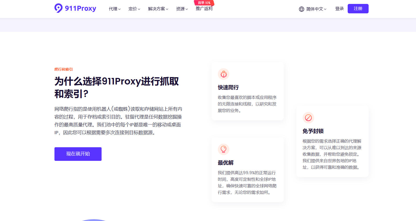The width and height of the screenshot is (416, 221).
Task: Click the 现在就开始 button
Action: point(78,154)
